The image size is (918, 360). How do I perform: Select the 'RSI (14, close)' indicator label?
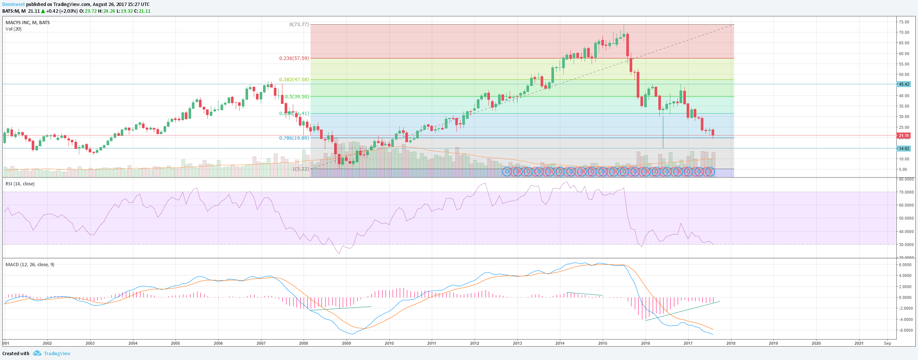(x=20, y=184)
